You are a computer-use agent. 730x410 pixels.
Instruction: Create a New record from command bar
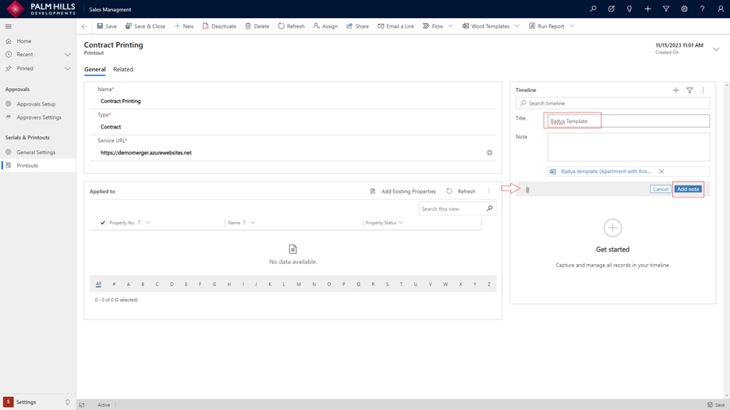coord(184,26)
